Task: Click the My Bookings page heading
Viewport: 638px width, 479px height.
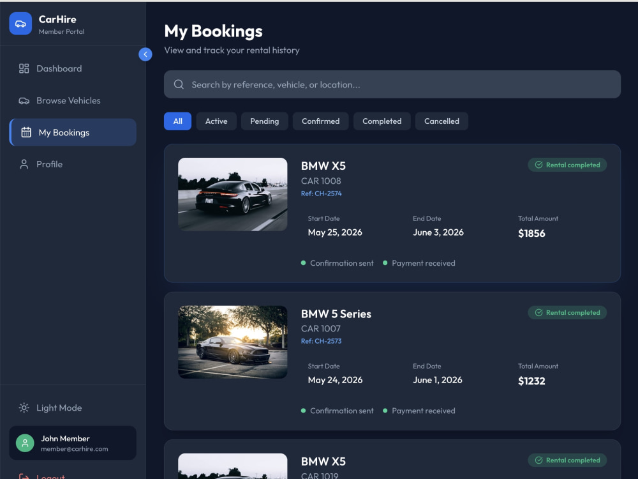Action: pos(213,31)
